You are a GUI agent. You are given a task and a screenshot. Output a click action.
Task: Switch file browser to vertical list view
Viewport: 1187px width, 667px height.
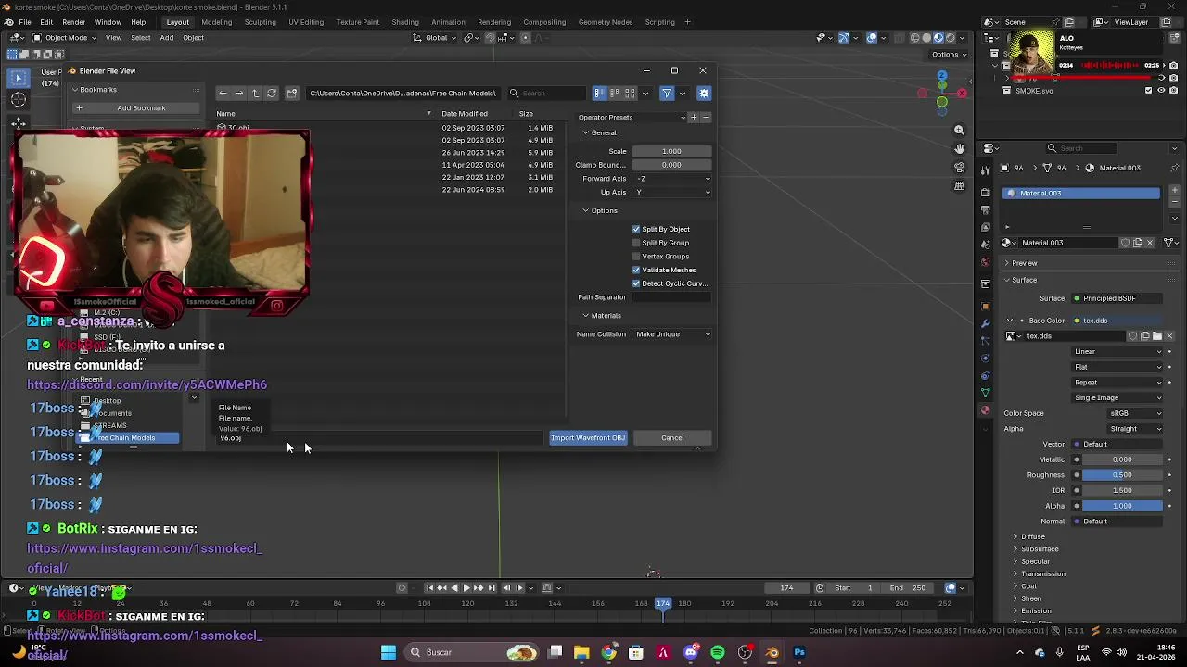(x=600, y=93)
